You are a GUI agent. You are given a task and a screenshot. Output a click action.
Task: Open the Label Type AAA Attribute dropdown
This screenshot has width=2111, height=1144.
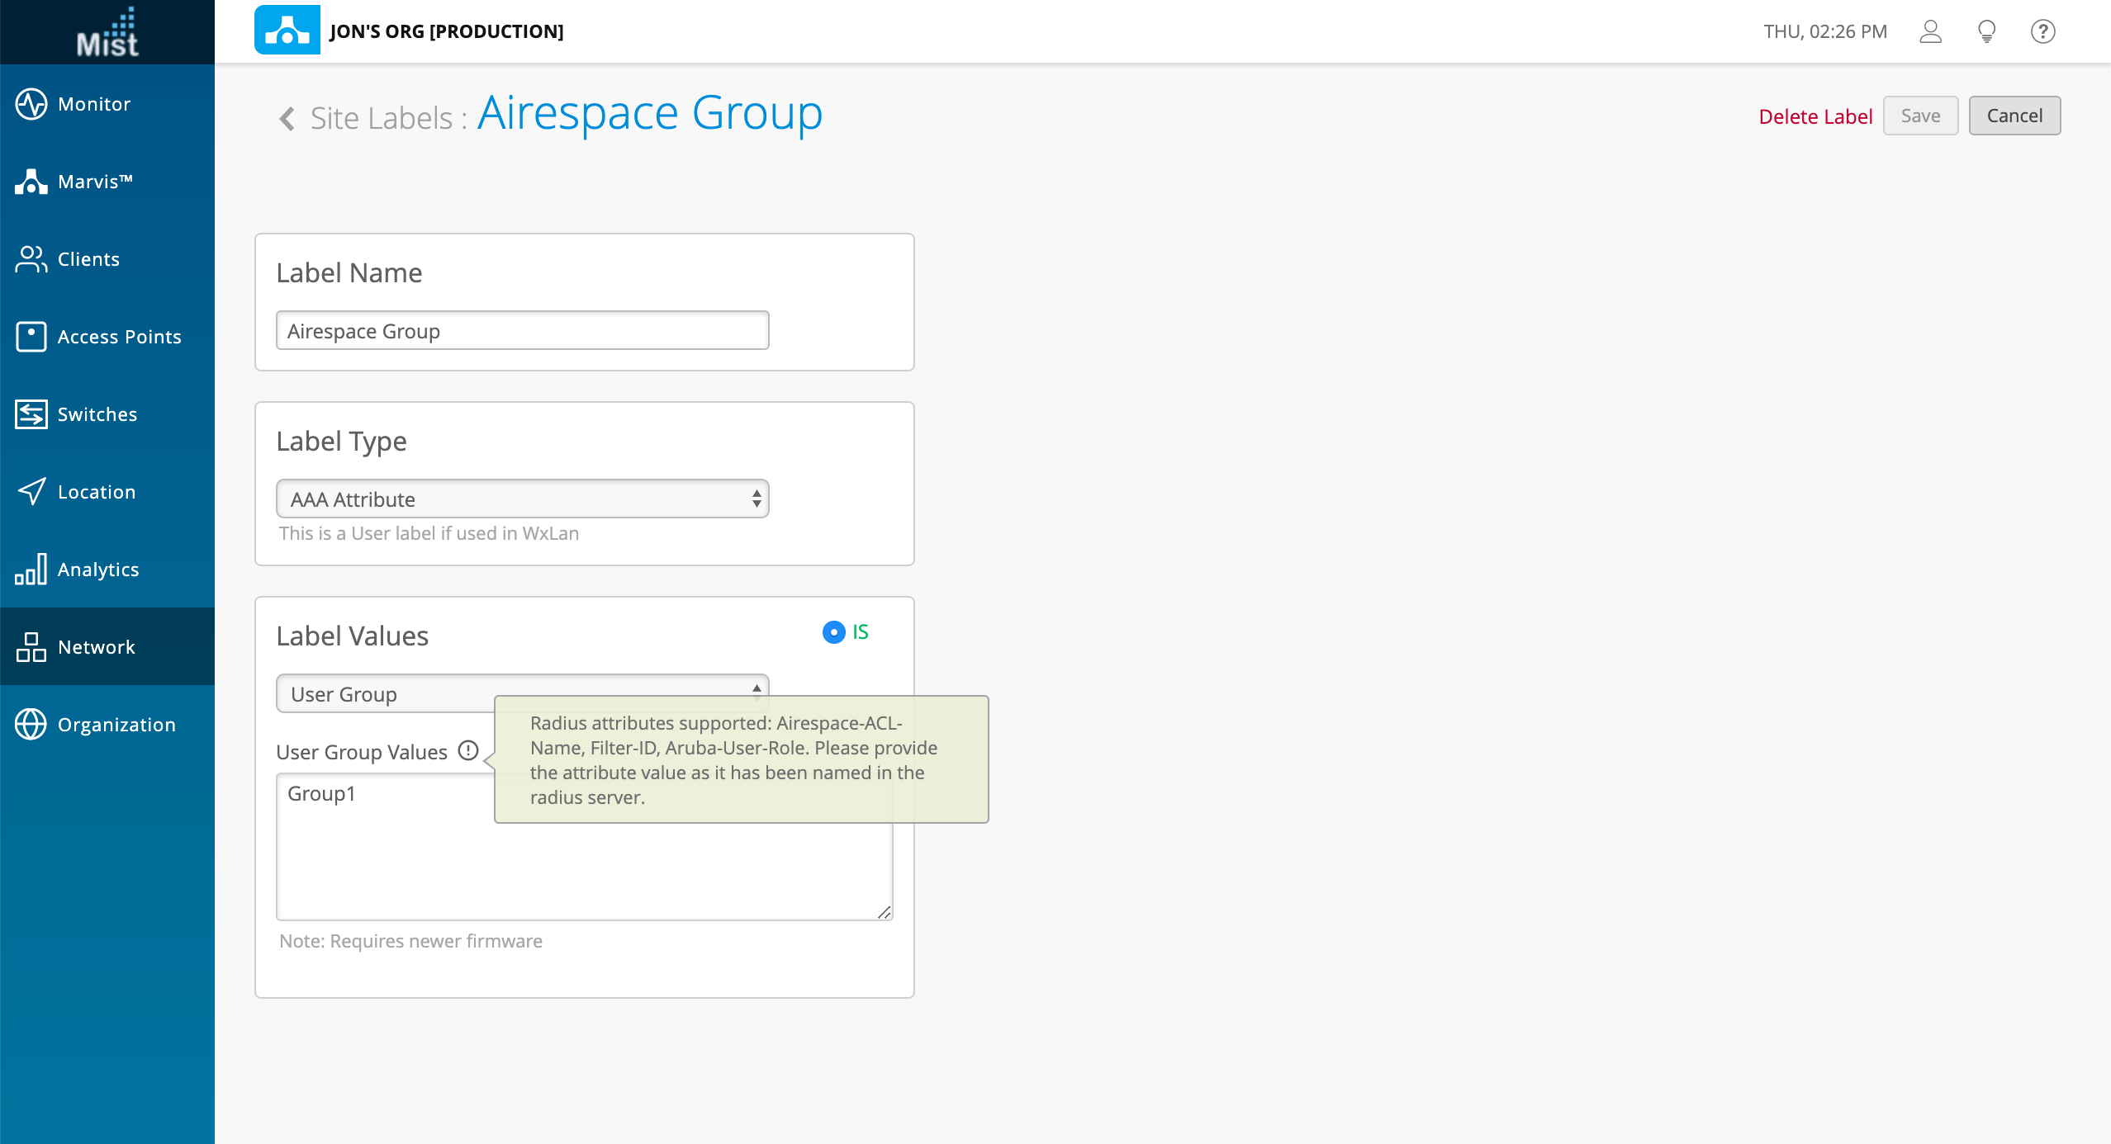pos(522,499)
